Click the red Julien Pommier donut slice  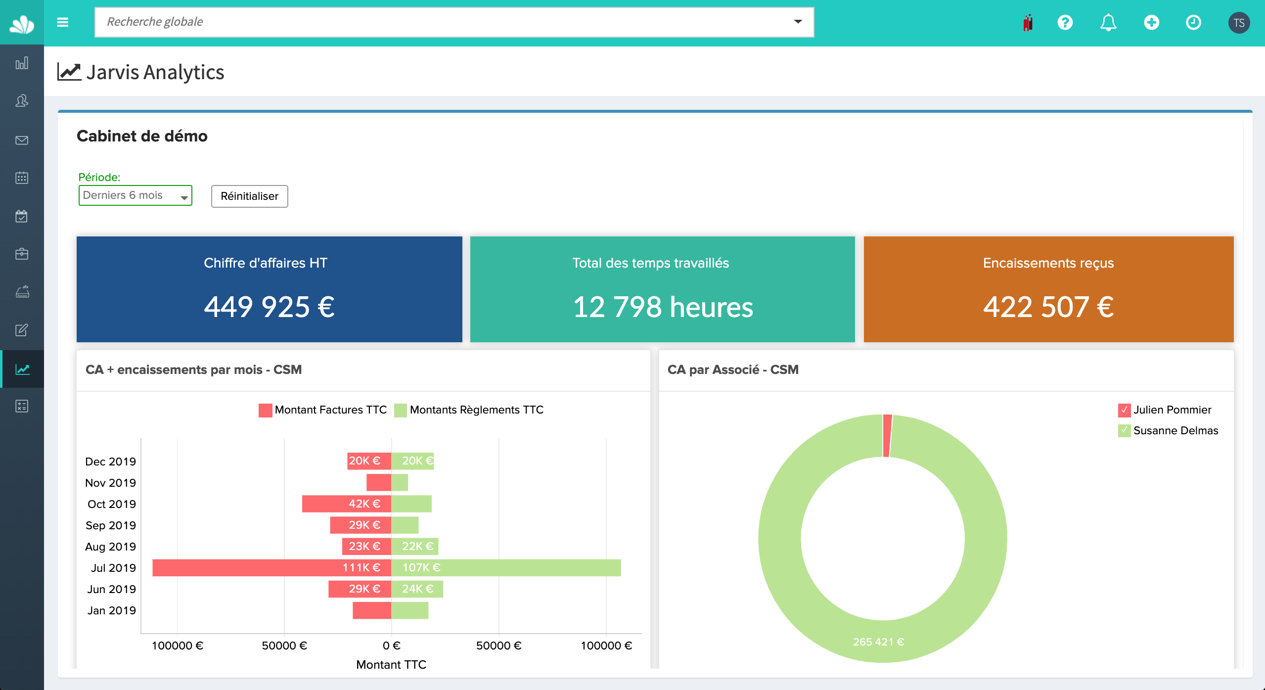887,436
